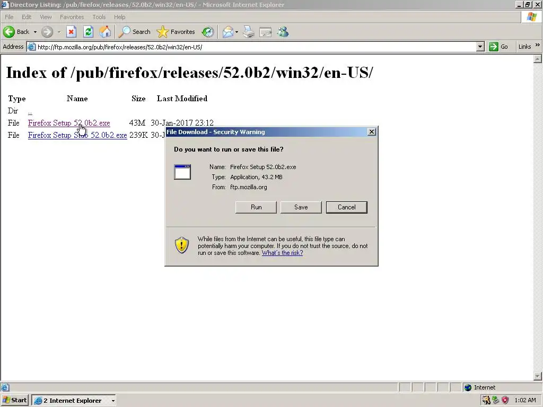Click the 'ftp.mozilla.org' source text
The image size is (543, 407).
[248, 187]
